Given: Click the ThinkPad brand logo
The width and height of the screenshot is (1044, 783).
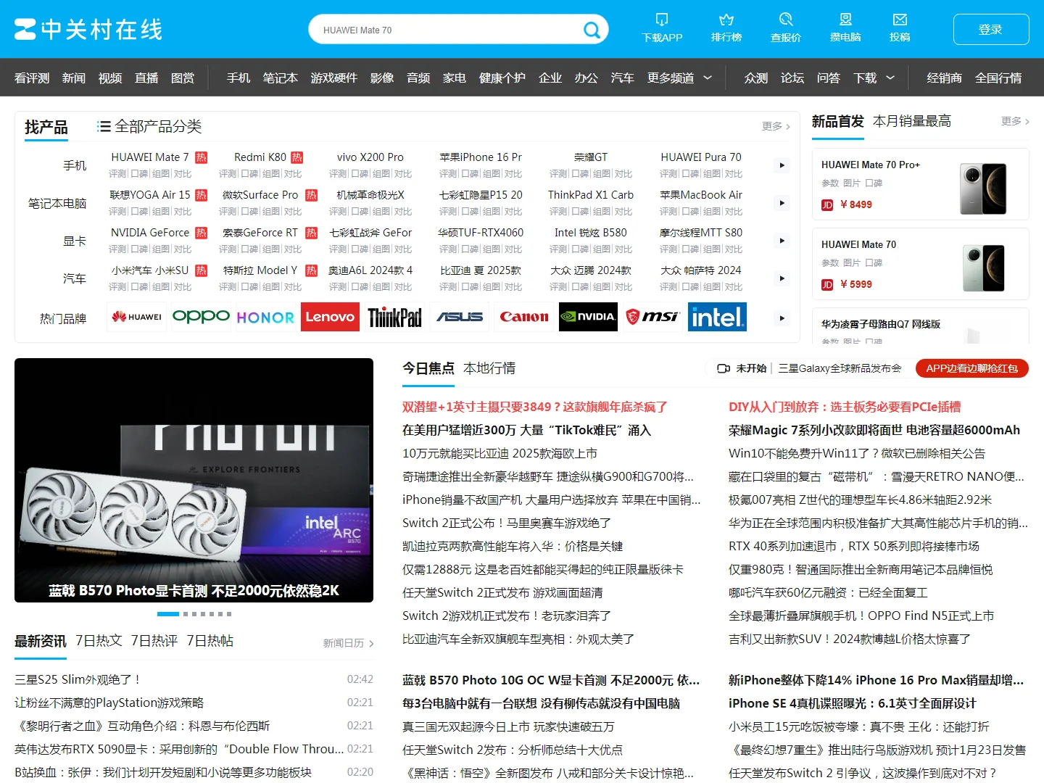Looking at the screenshot, I should [394, 317].
